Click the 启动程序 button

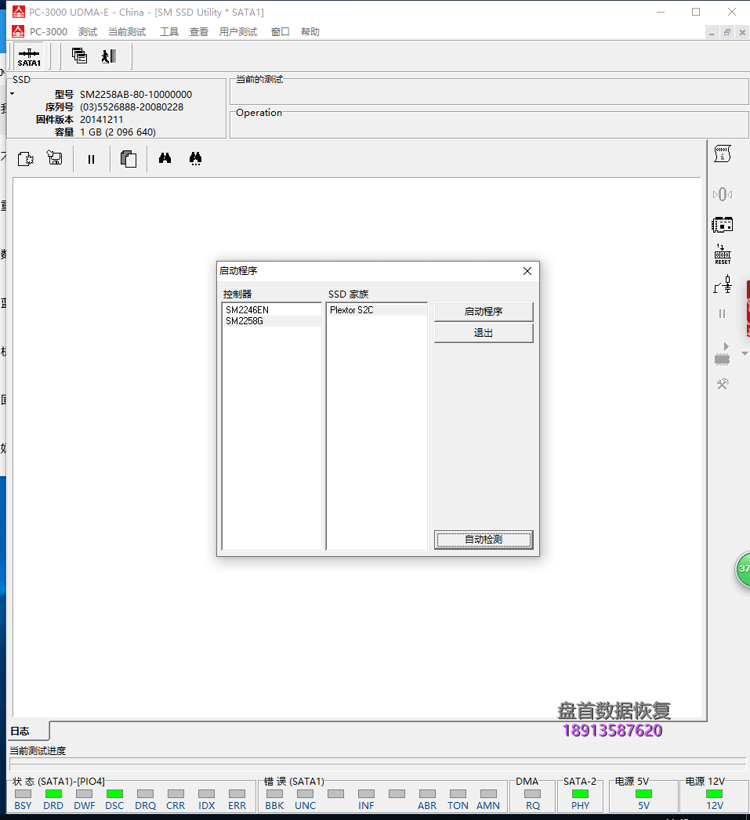(x=484, y=311)
